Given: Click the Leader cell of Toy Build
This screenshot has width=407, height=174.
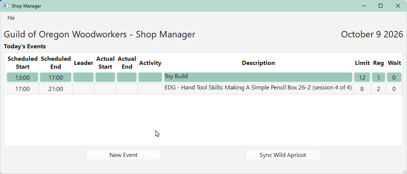Looking at the screenshot, I should (x=83, y=77).
